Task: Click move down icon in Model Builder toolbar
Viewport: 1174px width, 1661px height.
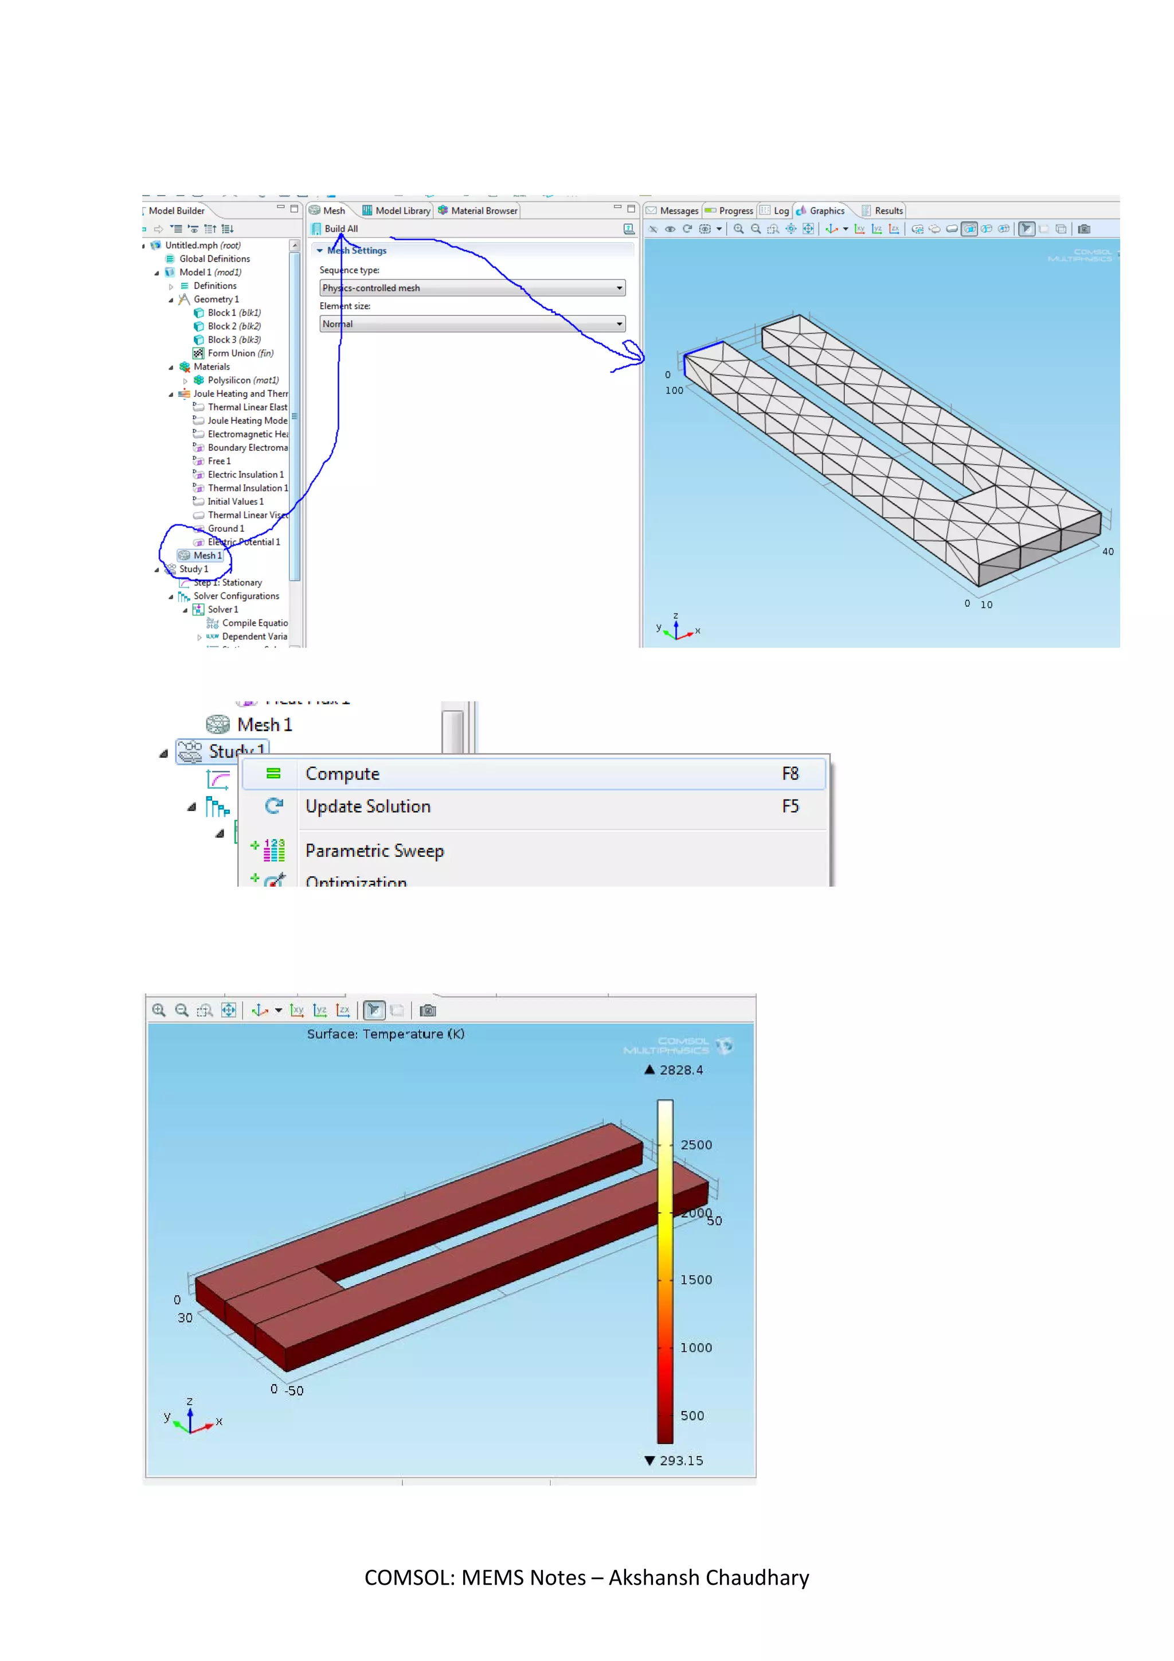Action: click(227, 229)
